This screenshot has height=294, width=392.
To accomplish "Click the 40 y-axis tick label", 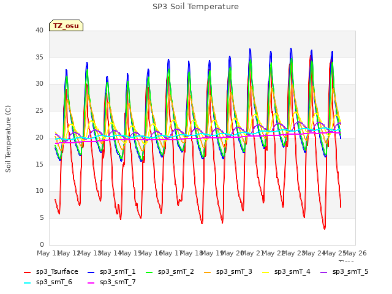I will 39,30.
